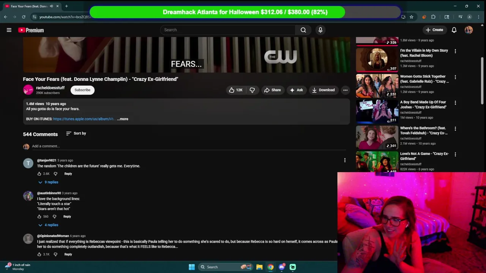Open more actions menu beside Download
The width and height of the screenshot is (486, 273).
[x=346, y=90]
